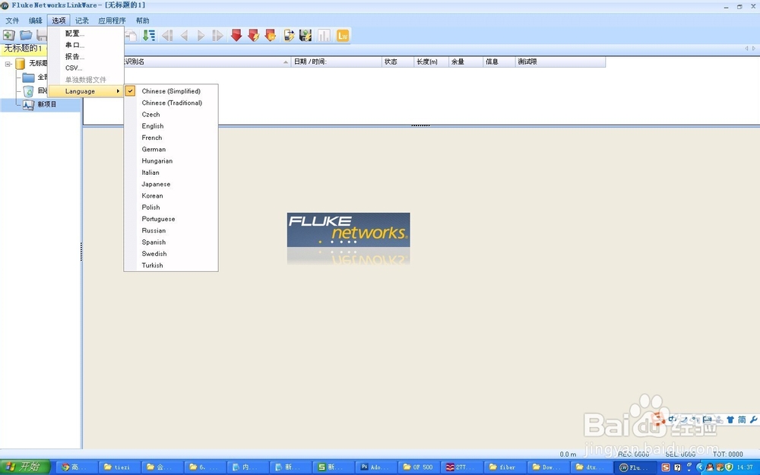
Task: Go to the first record arrow icon
Action: tap(167, 36)
